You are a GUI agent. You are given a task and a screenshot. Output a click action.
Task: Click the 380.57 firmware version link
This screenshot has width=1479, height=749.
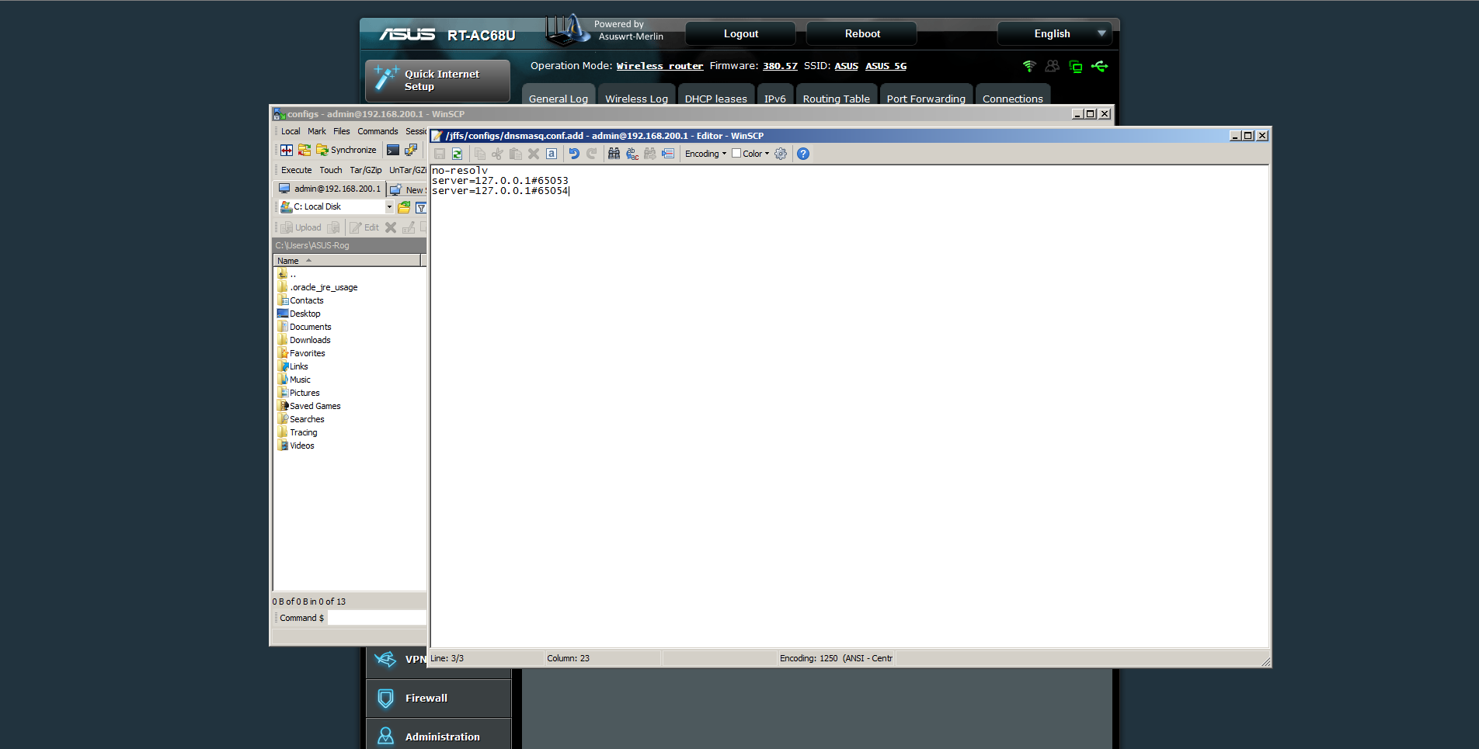click(780, 66)
